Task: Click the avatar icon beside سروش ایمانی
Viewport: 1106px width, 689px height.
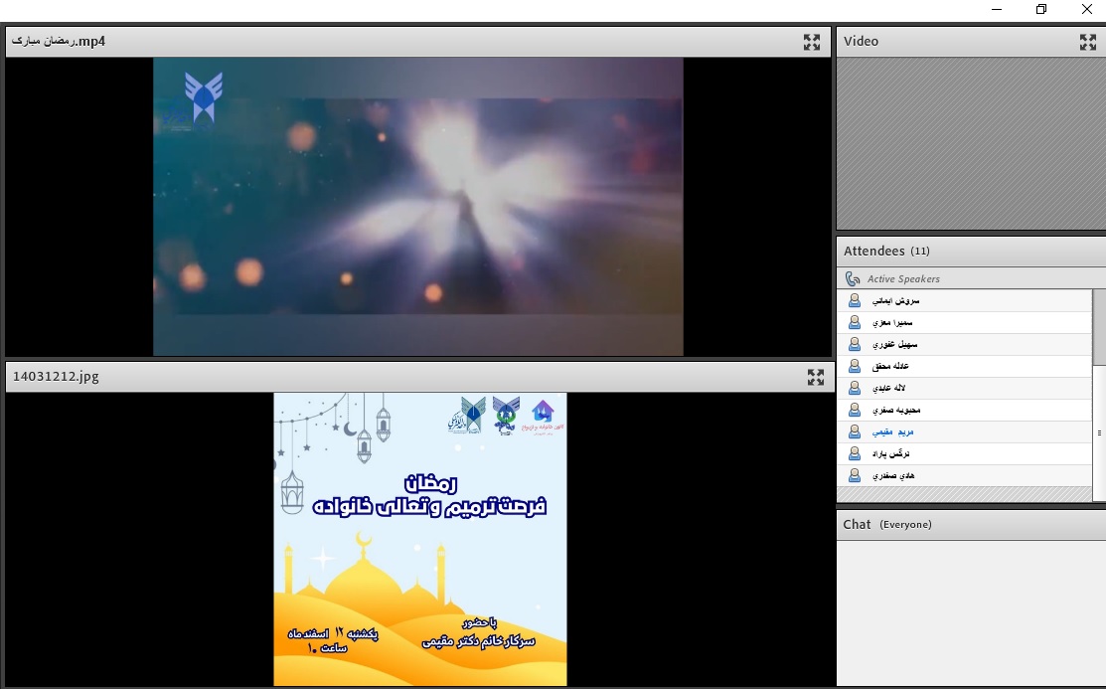Action: point(854,300)
